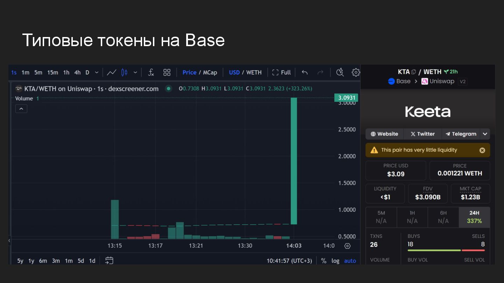Dismiss the low liquidity warning
504x283 pixels.
pyautogui.click(x=482, y=150)
